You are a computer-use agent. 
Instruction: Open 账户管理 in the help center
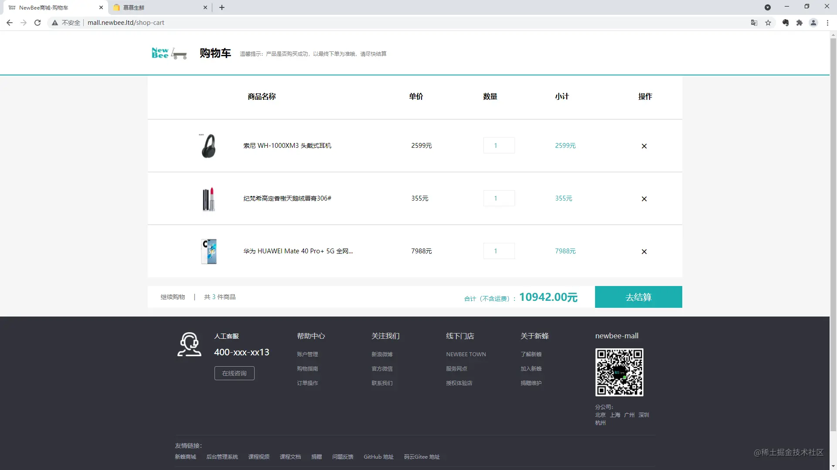click(x=307, y=354)
